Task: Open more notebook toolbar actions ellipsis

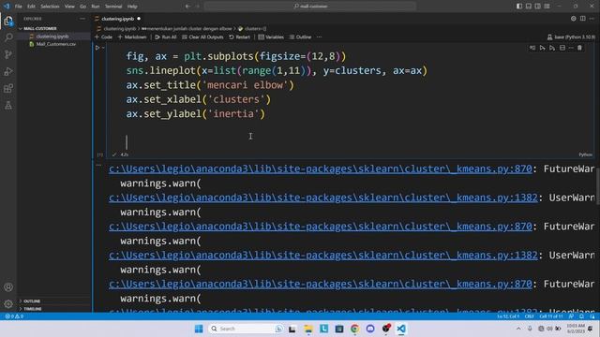Action: (x=319, y=37)
